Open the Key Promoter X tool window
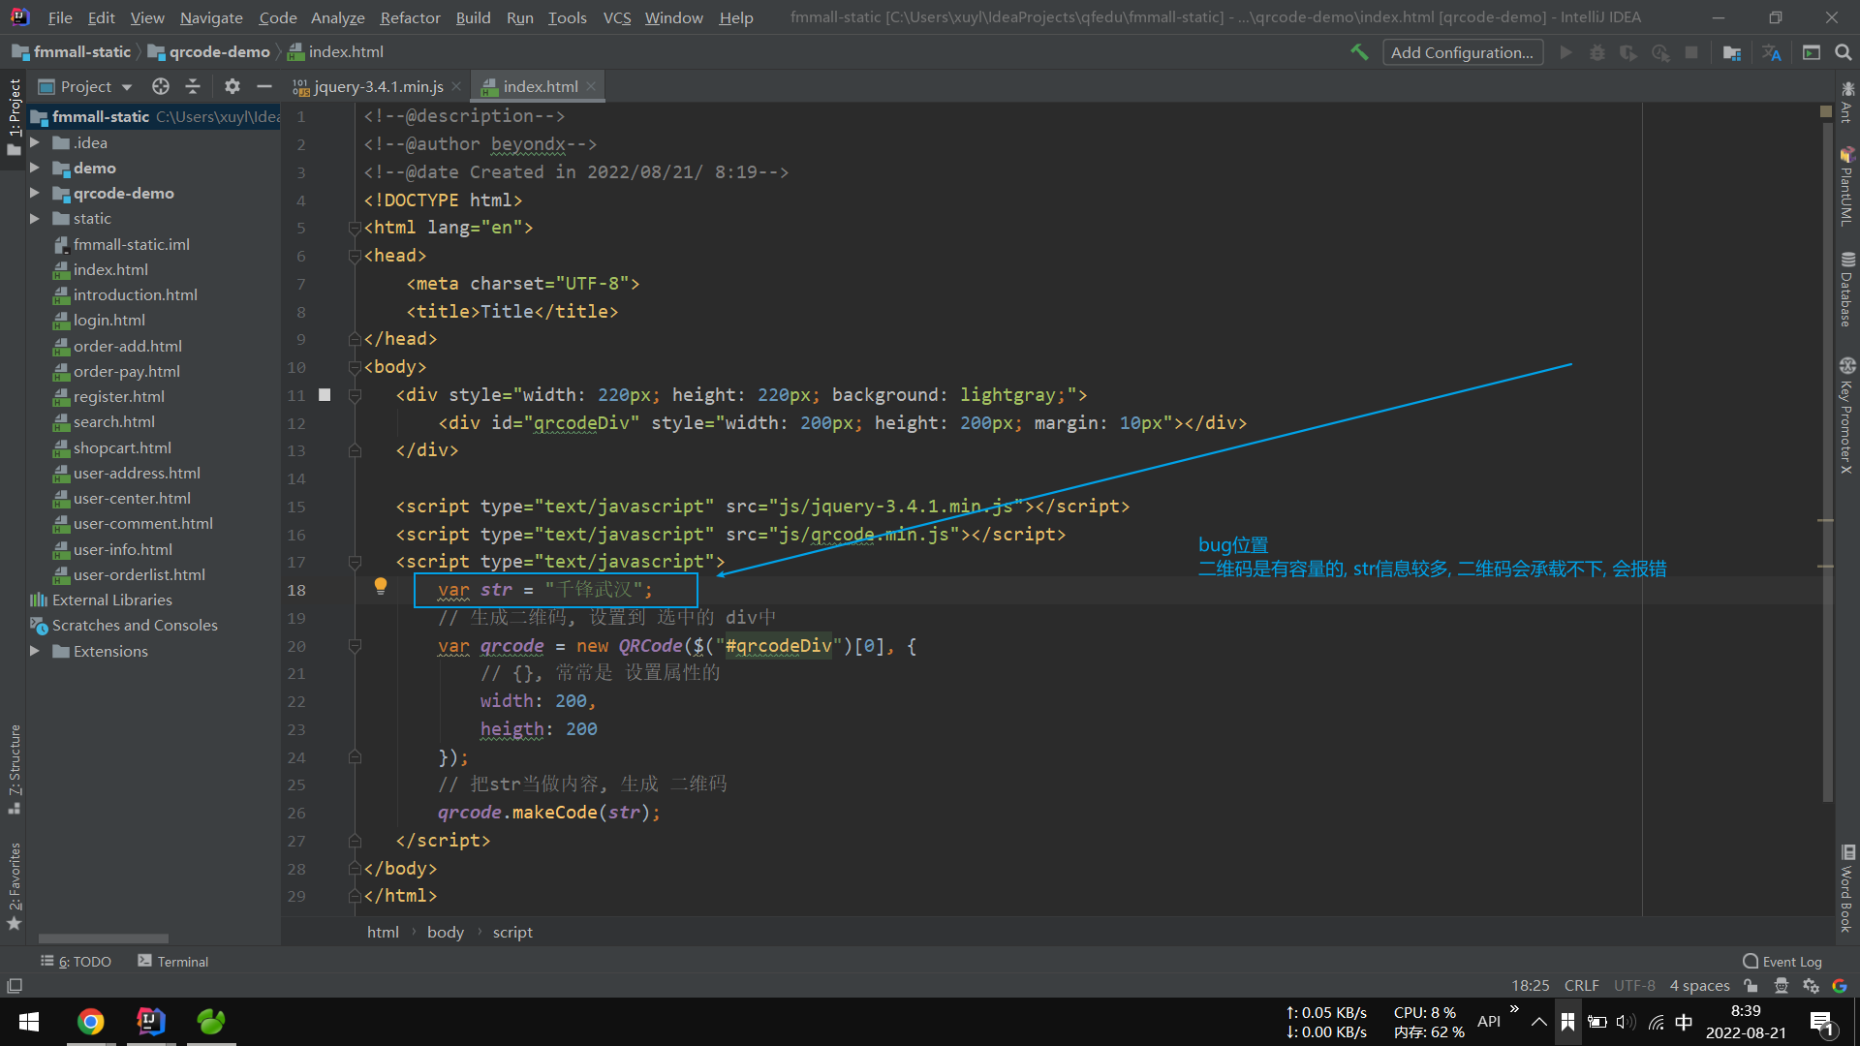Image resolution: width=1860 pixels, height=1046 pixels. pos(1846,415)
